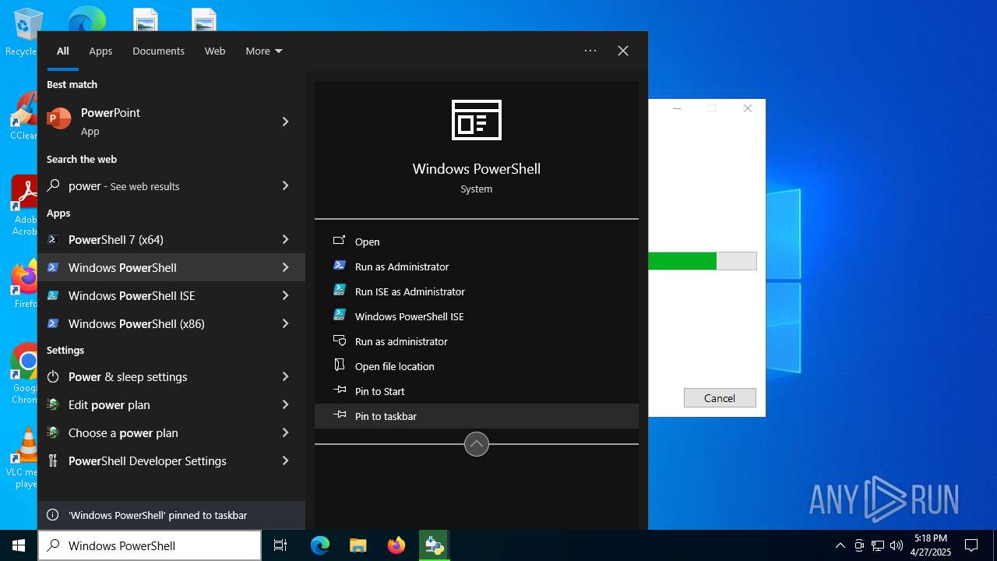Select the Windows PowerShell (x86) result icon
Screen dimensions: 997x561
pyautogui.click(x=53, y=323)
